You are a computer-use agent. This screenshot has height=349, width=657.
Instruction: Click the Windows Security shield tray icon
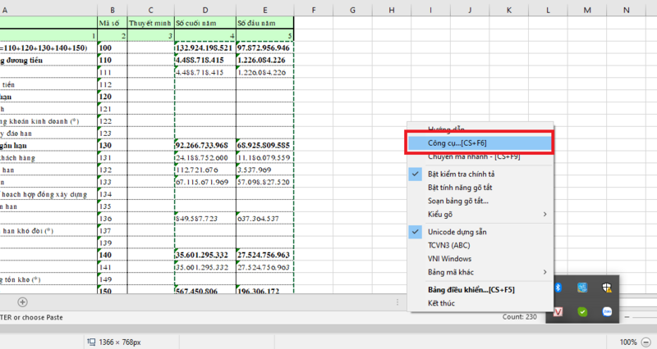[609, 288]
